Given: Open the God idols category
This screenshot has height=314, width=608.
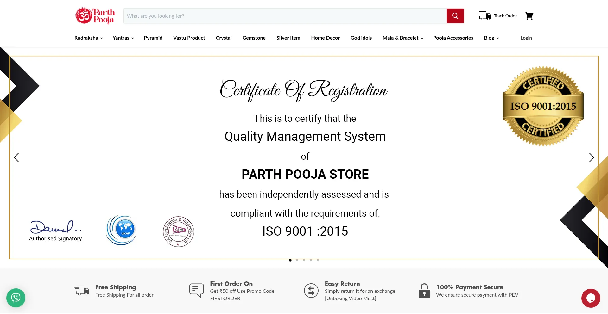Looking at the screenshot, I should pos(361,38).
